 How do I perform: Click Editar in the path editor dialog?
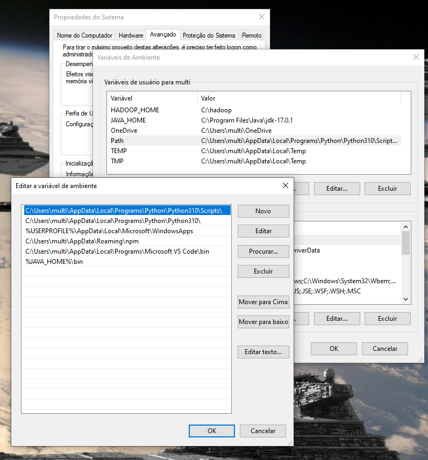(x=263, y=231)
